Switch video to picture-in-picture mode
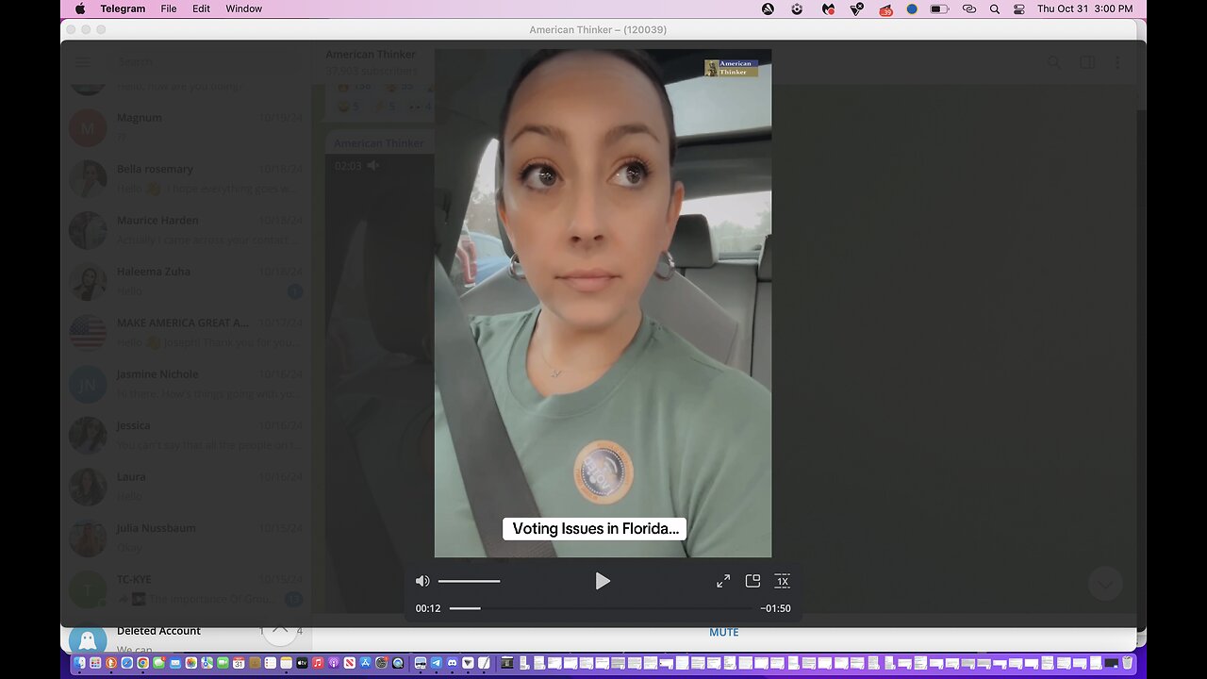Screen dimensions: 1207x679 pyautogui.click(x=752, y=581)
